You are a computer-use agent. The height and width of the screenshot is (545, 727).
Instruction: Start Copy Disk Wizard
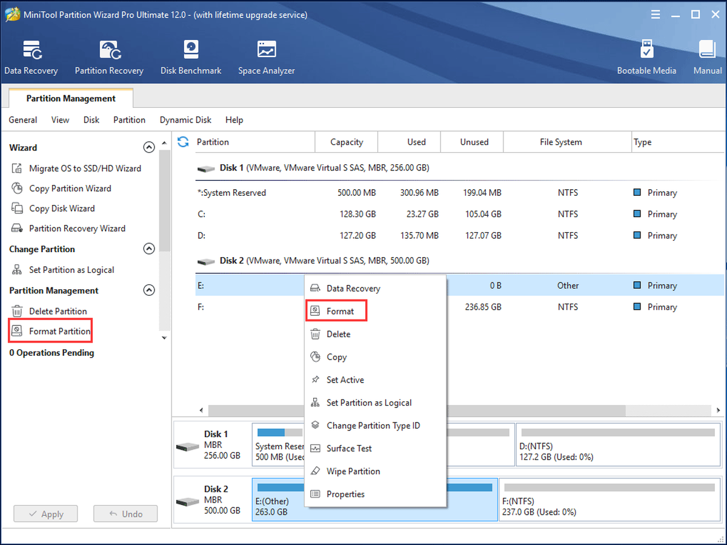62,209
